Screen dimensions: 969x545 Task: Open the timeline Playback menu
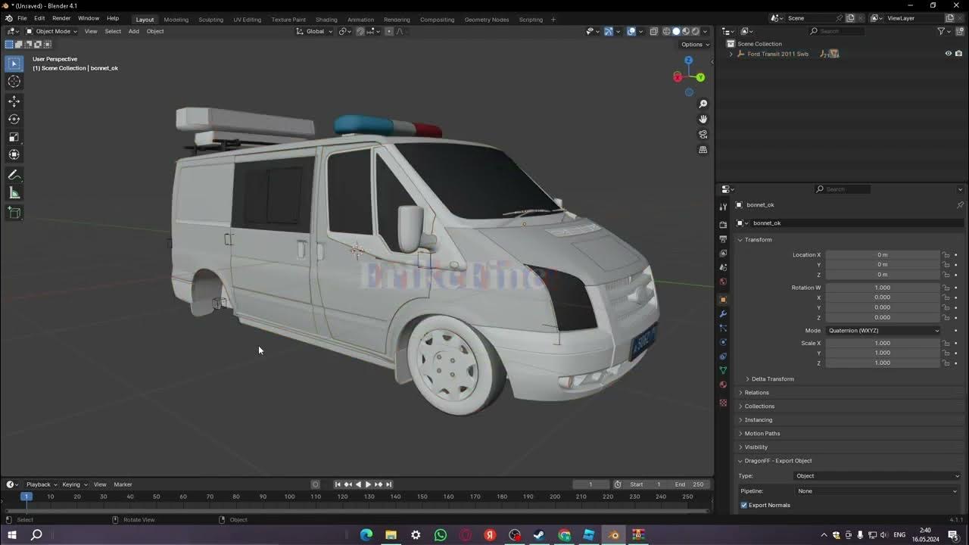point(42,484)
